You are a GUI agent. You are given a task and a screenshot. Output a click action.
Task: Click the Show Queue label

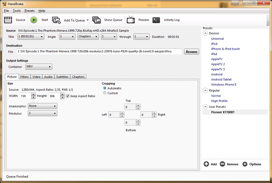(x=113, y=20)
